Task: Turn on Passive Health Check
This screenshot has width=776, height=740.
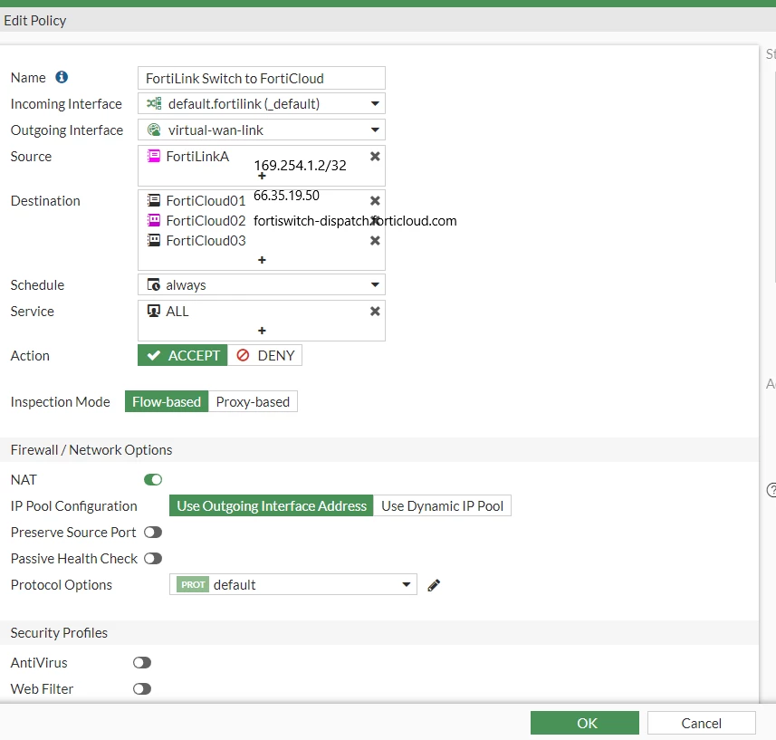Action: point(153,558)
